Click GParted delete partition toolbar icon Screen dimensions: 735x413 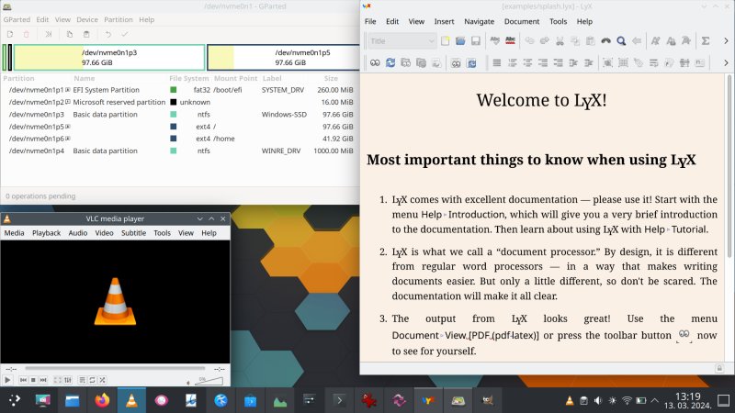(27, 34)
